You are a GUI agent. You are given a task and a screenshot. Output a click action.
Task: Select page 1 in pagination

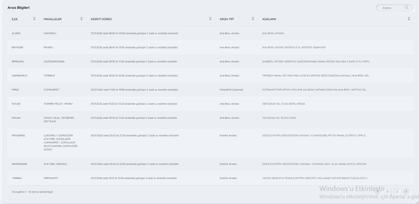pos(387,192)
